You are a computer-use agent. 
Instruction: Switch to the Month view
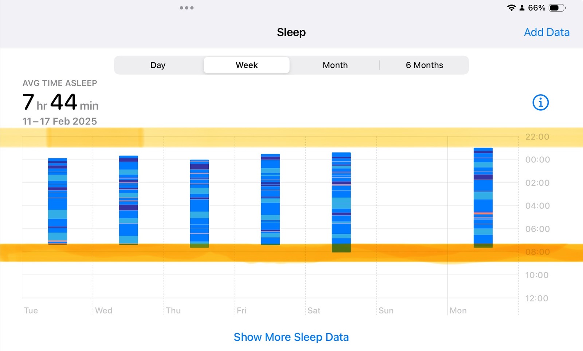(x=335, y=65)
